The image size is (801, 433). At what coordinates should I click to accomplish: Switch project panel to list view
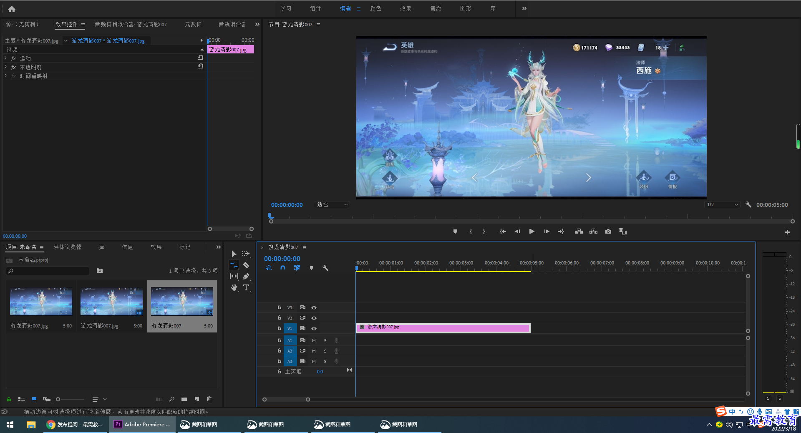tap(22, 399)
